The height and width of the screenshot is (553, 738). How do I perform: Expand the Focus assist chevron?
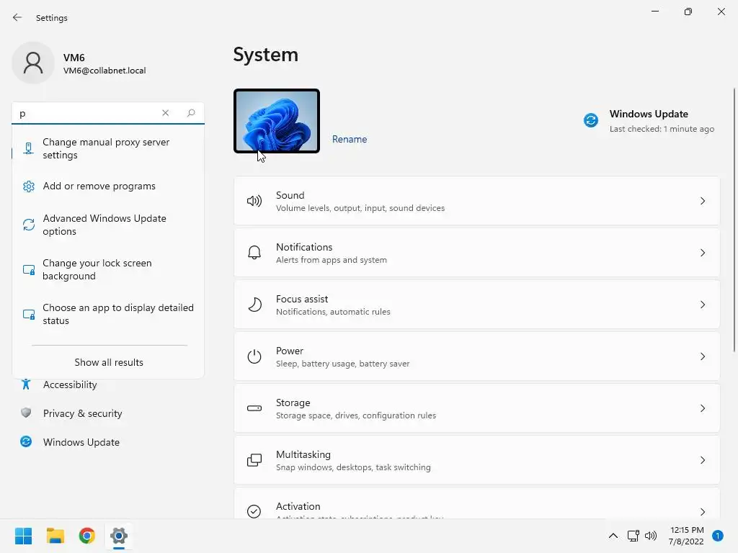[x=703, y=305]
